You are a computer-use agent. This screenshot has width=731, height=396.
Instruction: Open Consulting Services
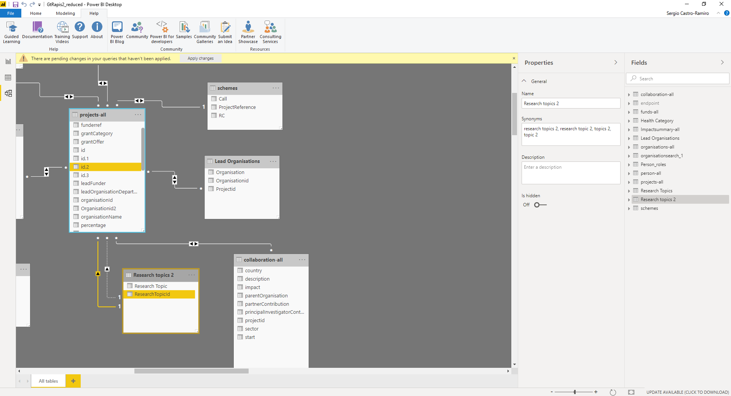click(270, 32)
